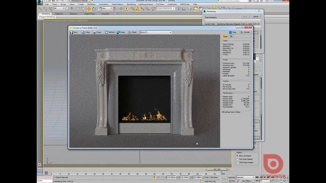Click Render button in frame buffer
Image resolution: width=326 pixels, height=183 pixels.
click(246, 33)
